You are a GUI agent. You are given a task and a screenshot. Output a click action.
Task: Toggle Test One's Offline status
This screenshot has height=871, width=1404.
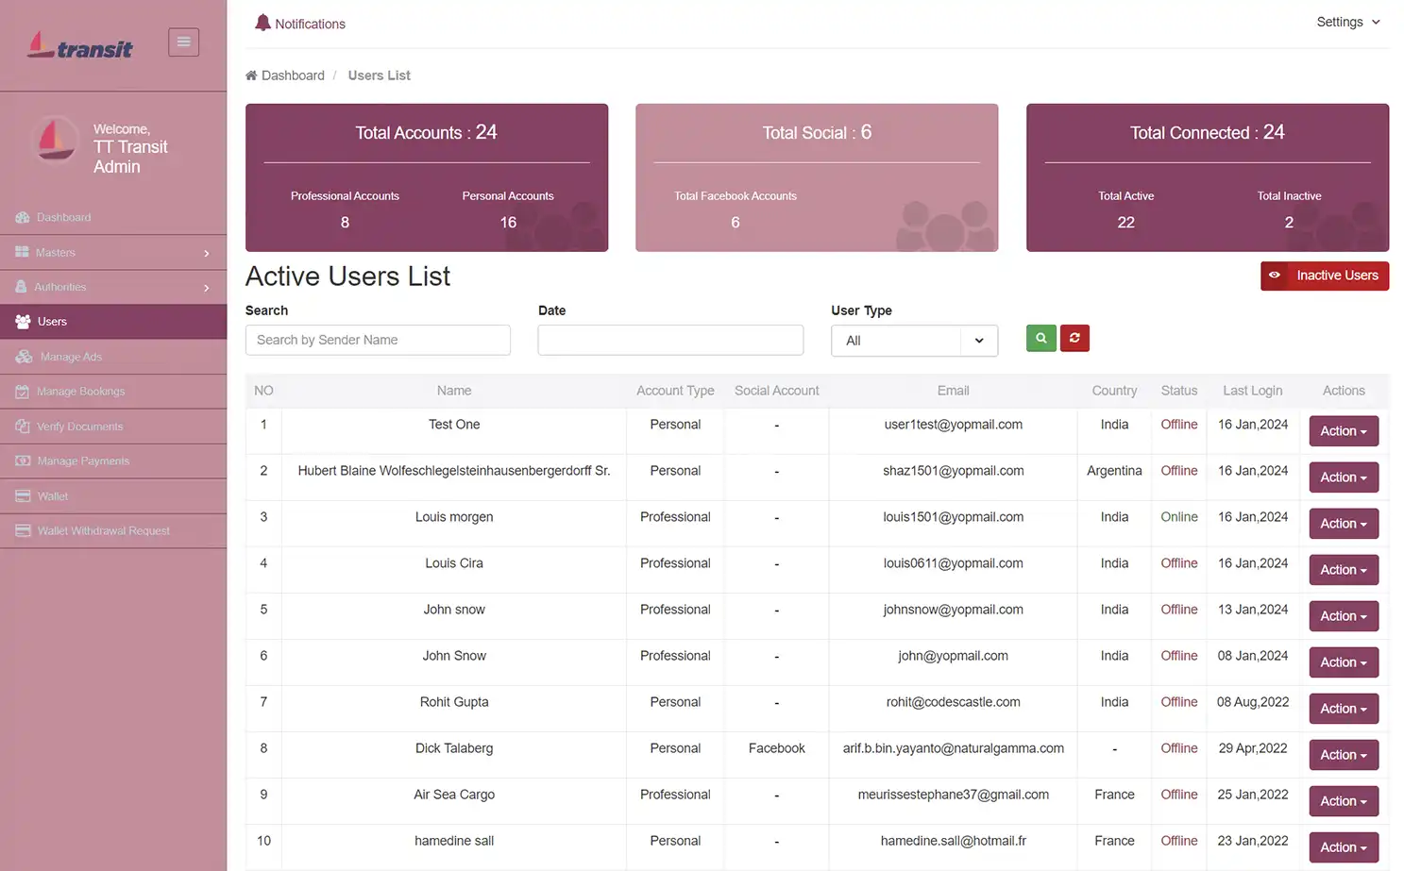[x=1178, y=424]
